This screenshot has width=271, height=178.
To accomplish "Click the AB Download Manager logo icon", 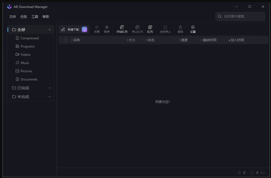I will [x=9, y=7].
